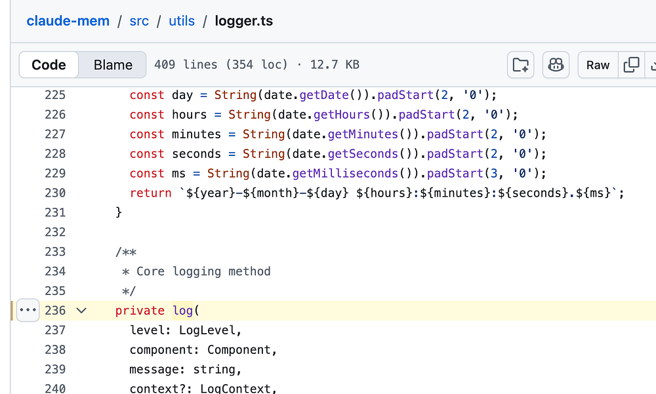The image size is (656, 394).
Task: Switch to the Code view tab
Action: pyautogui.click(x=49, y=65)
